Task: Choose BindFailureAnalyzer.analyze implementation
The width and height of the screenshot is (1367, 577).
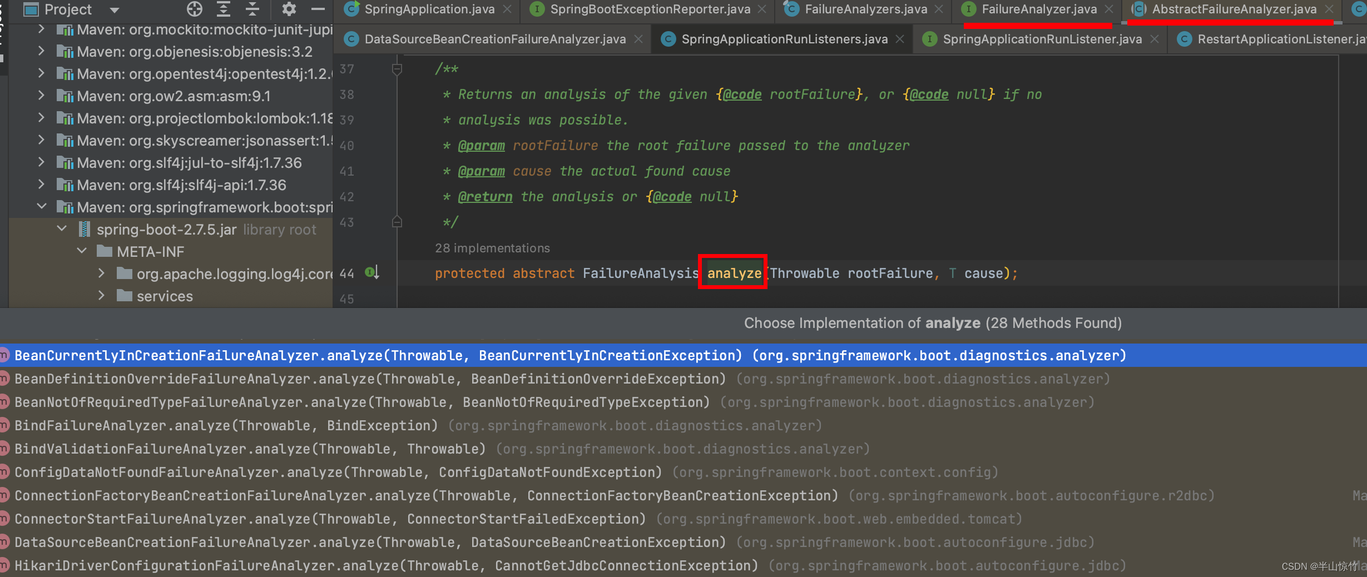Action: (x=683, y=425)
